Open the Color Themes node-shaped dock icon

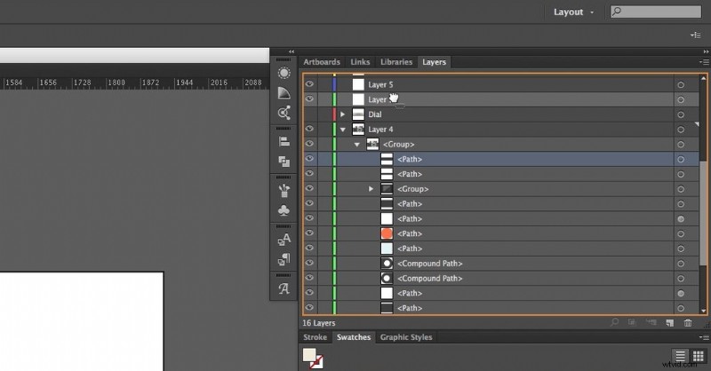pos(284,113)
